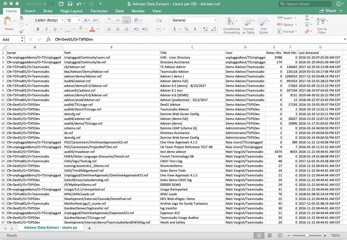
Task: Toggle AutoSave switch
Action: [49, 4]
